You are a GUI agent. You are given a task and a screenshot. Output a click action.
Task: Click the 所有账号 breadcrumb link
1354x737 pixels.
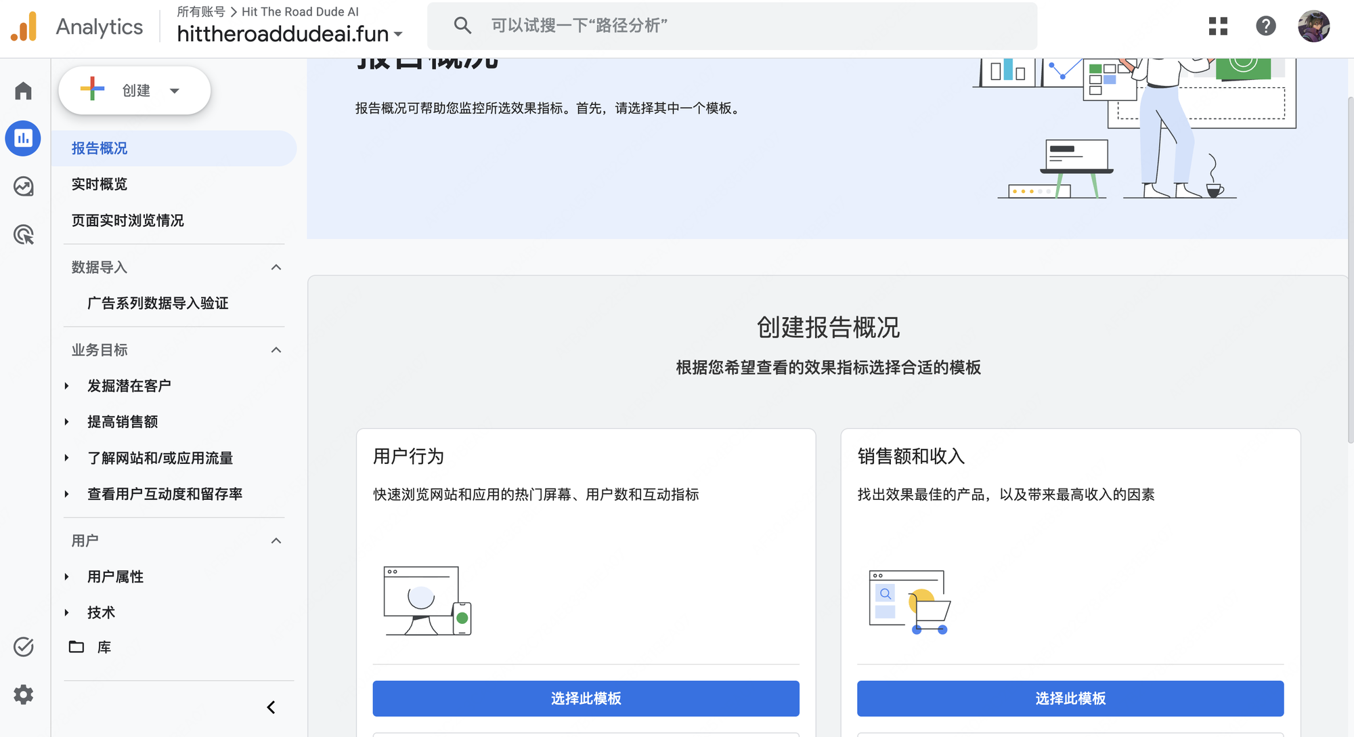coord(201,12)
